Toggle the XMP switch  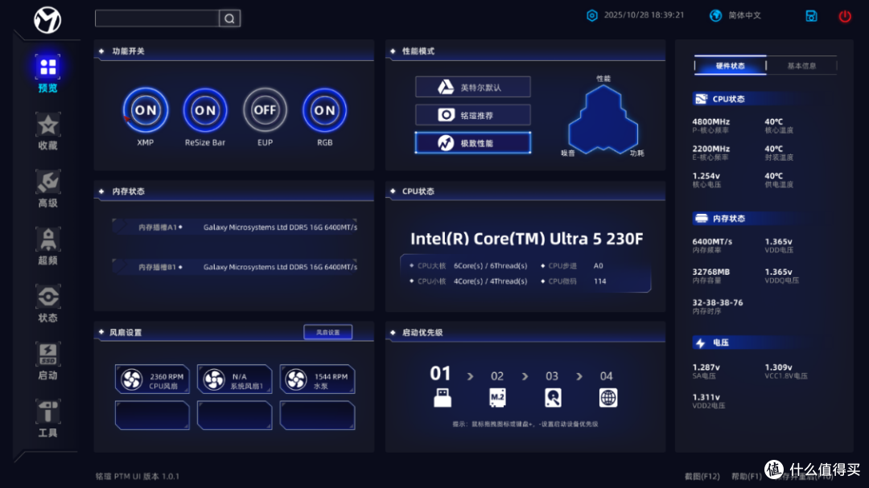click(145, 110)
